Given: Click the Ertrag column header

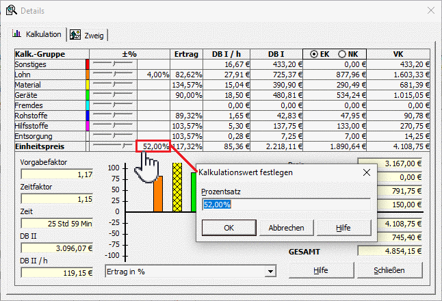Looking at the screenshot, I should pos(186,54).
